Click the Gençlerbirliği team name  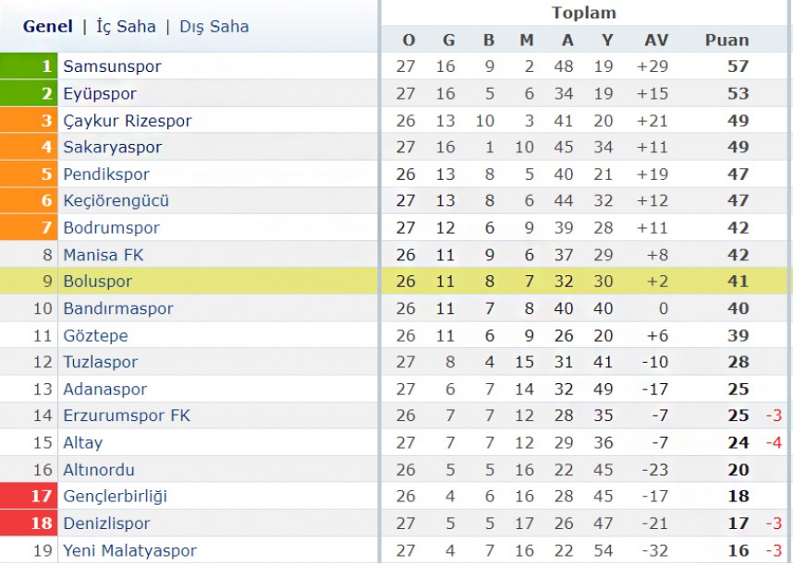pos(115,497)
